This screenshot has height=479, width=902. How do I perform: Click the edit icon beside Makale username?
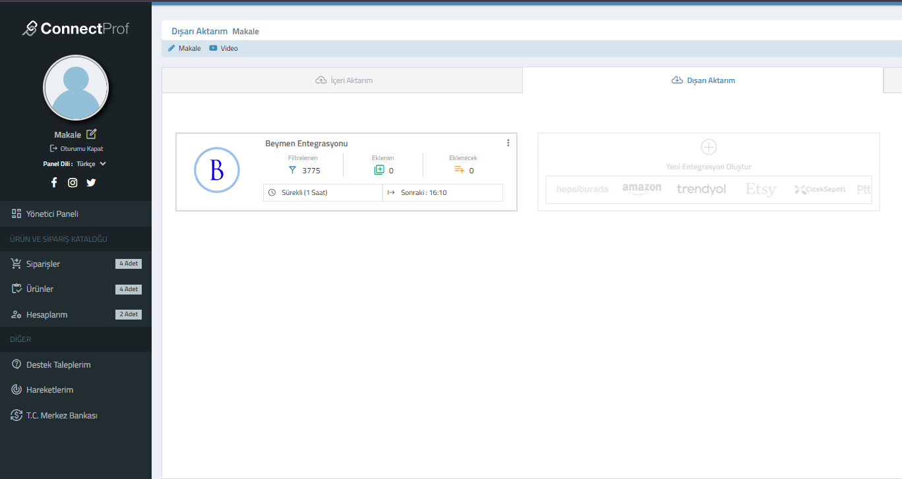[92, 134]
